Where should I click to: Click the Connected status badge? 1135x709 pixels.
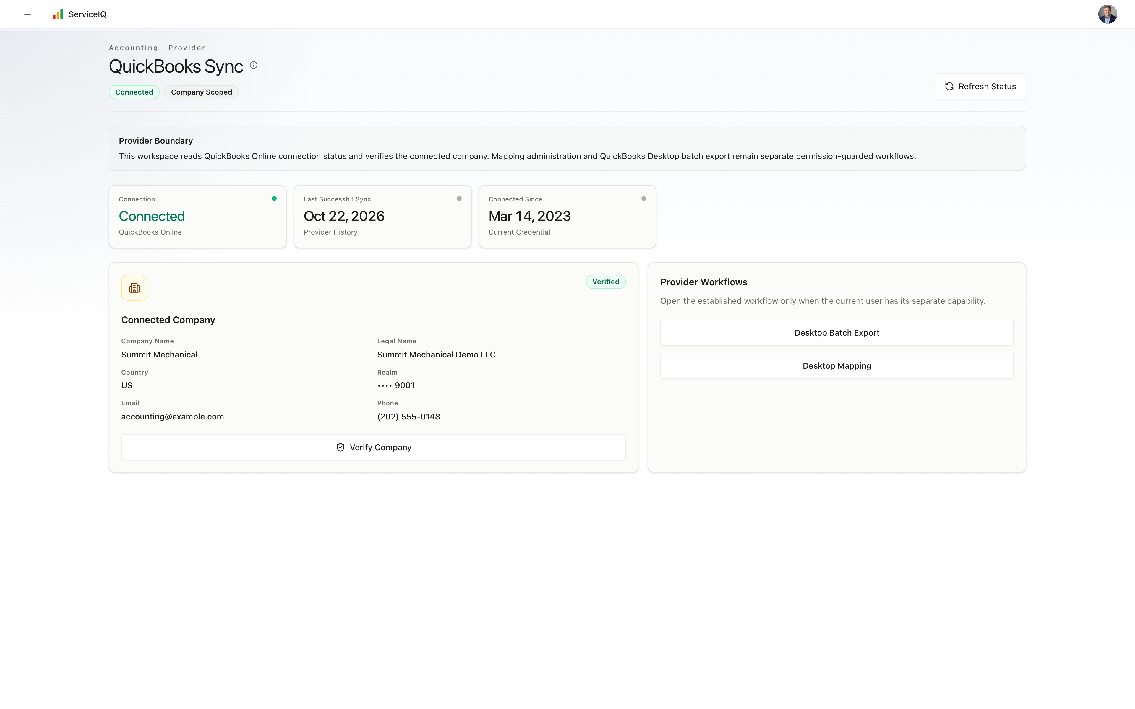pyautogui.click(x=134, y=92)
